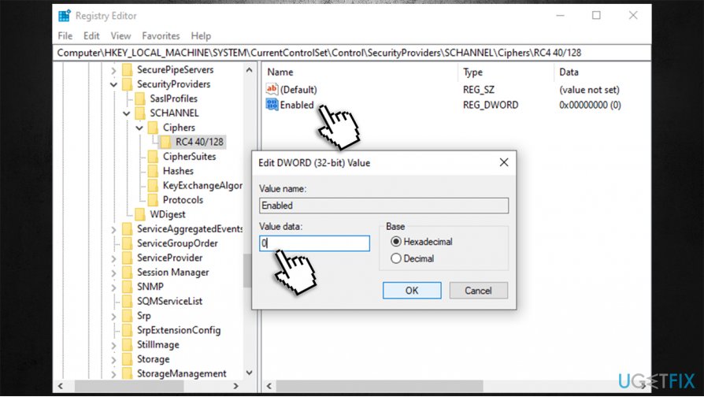704x397 pixels.
Task: Click the Session Manager folder icon
Action: (128, 273)
